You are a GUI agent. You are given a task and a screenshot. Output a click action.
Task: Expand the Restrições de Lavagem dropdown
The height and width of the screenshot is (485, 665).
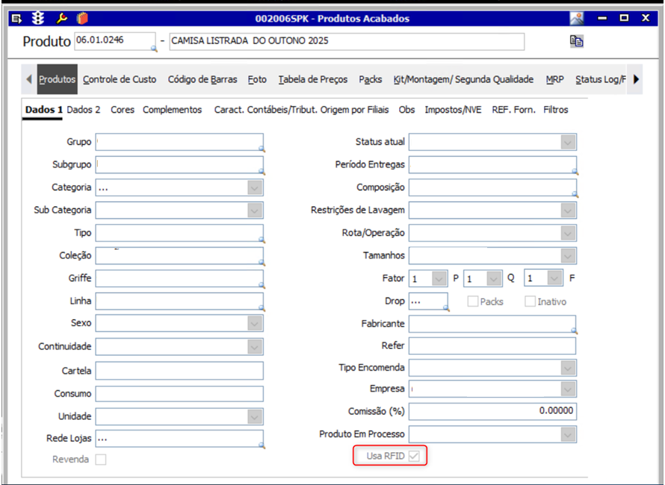coord(568,210)
